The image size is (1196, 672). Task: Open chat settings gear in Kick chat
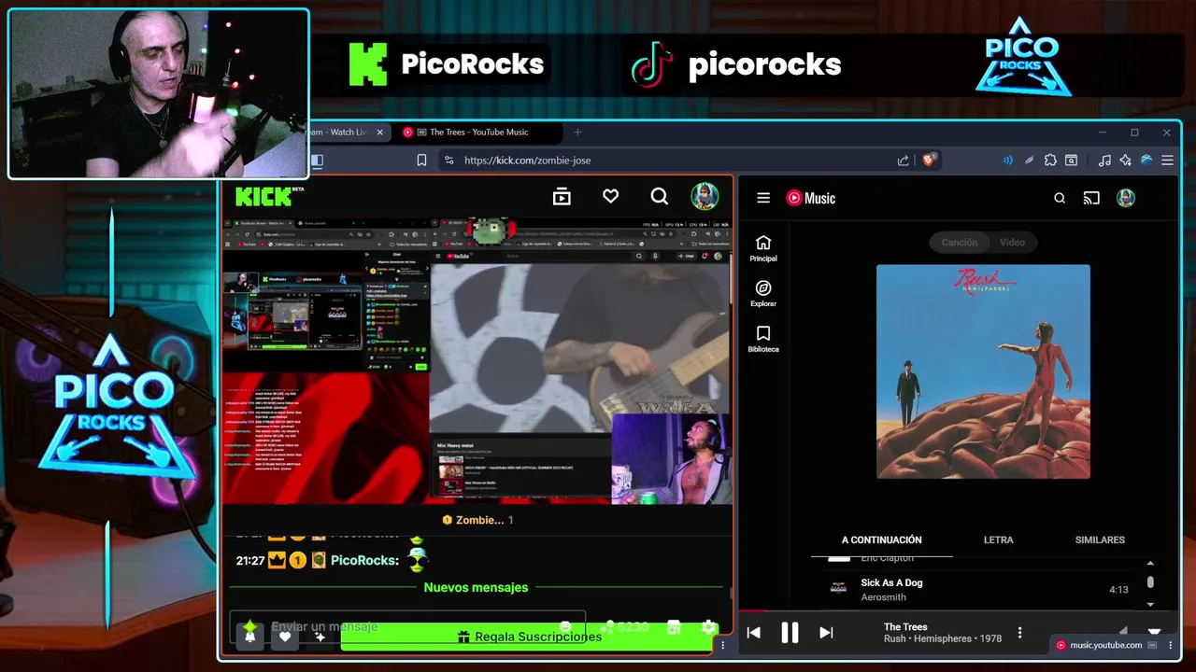click(x=708, y=627)
